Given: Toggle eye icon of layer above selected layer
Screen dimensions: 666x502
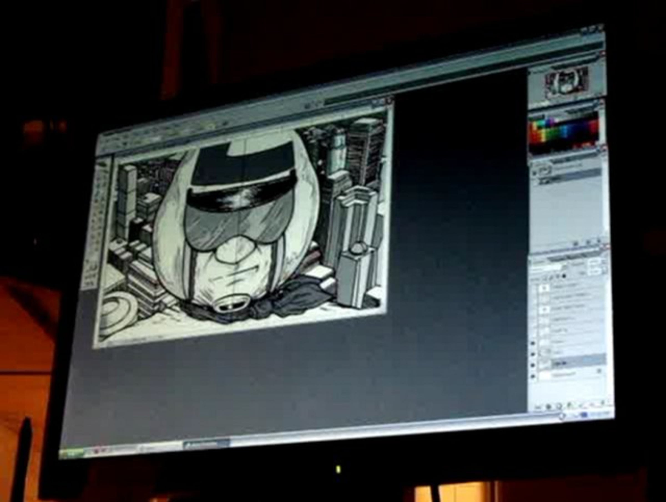Looking at the screenshot, I should 533,354.
